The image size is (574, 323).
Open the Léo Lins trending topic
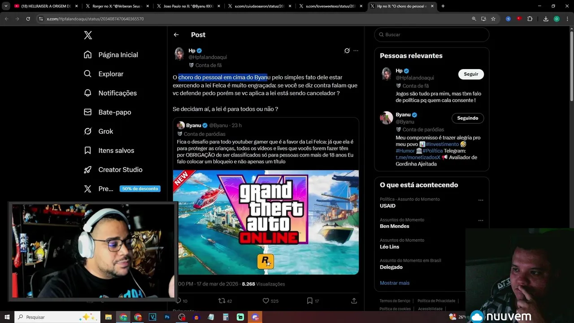(x=389, y=247)
